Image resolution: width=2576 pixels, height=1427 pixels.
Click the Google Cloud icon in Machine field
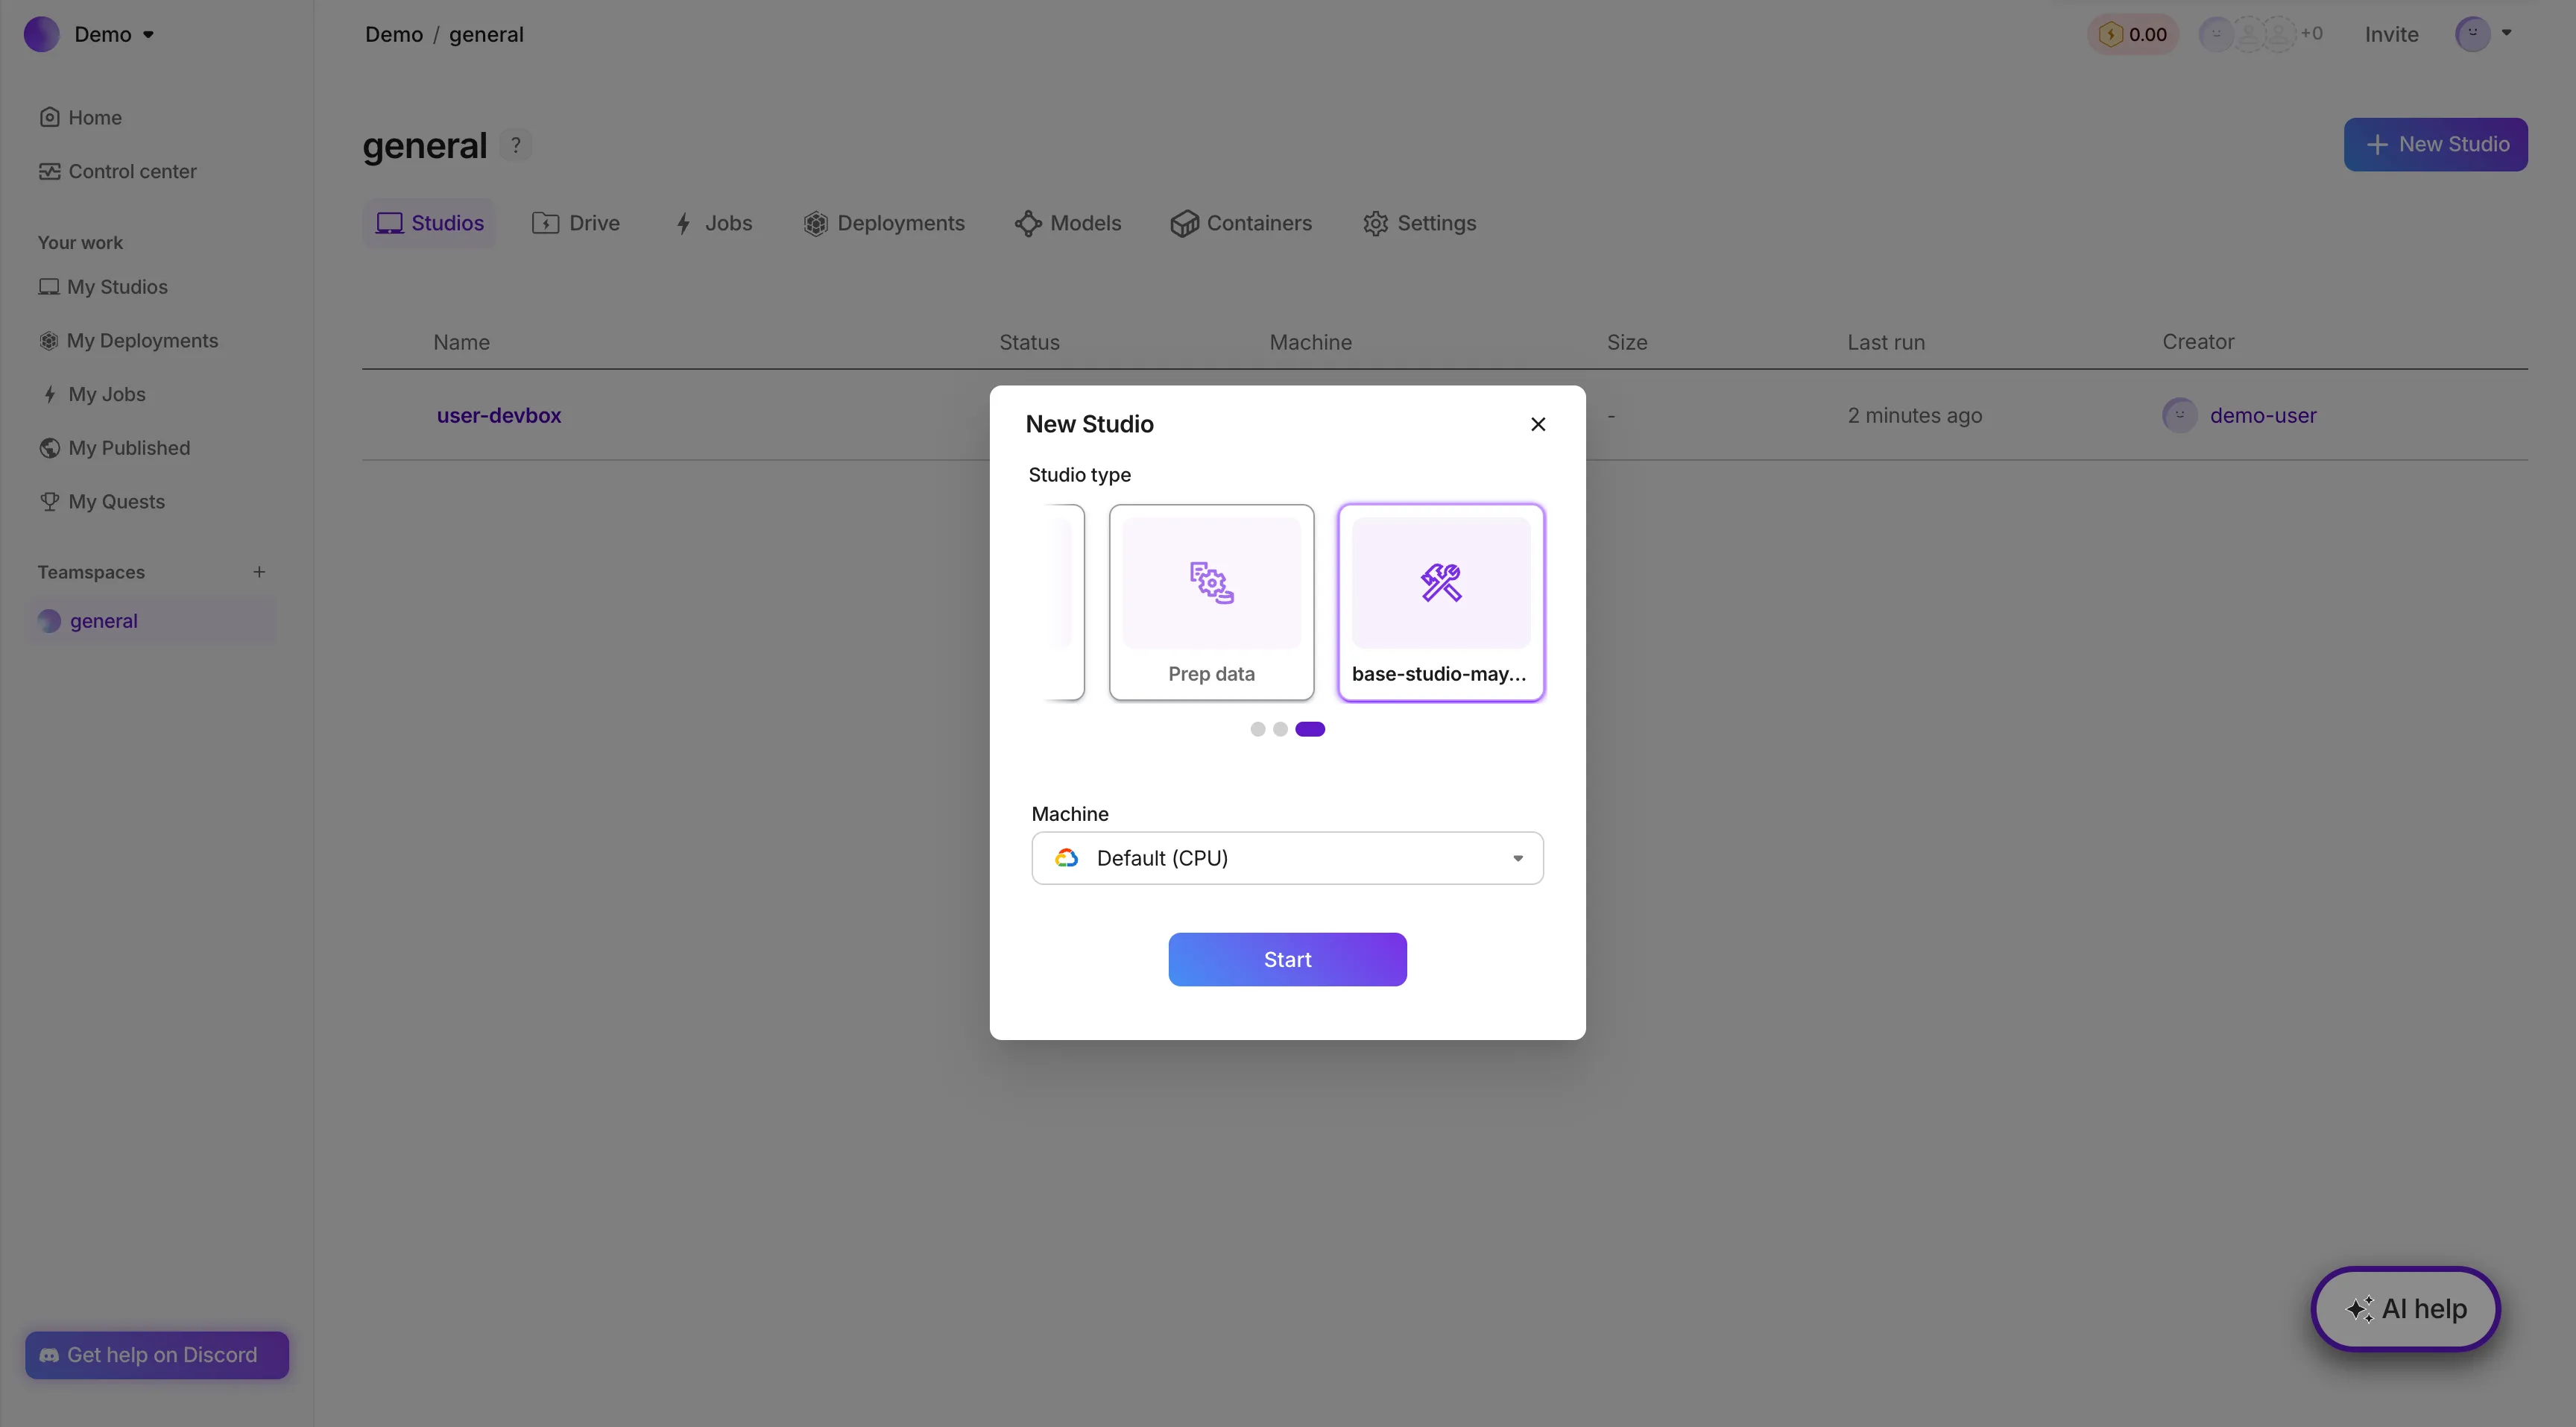click(x=1066, y=858)
